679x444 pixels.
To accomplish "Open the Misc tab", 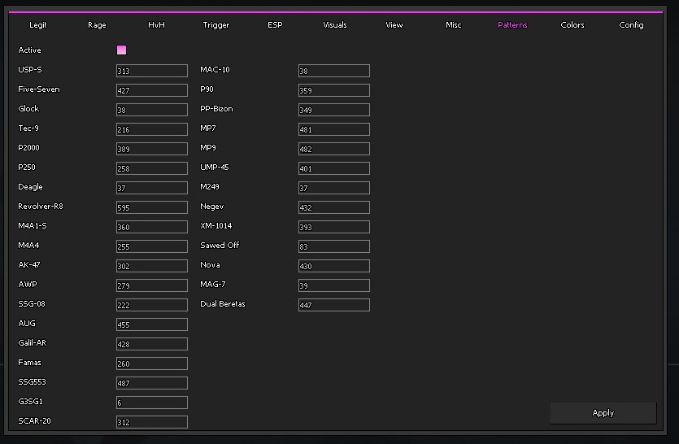I will pos(454,25).
